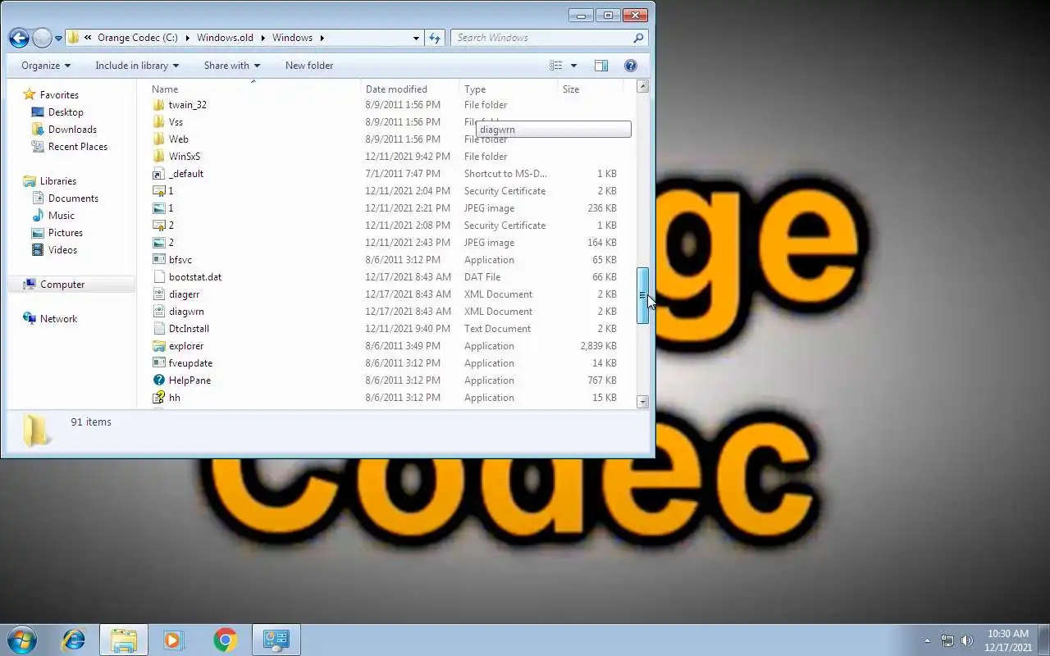This screenshot has width=1050, height=656.
Task: Select the DtcInstall text document icon
Action: coord(159,329)
